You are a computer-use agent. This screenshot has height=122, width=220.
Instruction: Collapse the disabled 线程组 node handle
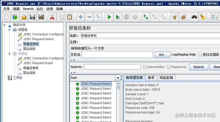pos(9,54)
